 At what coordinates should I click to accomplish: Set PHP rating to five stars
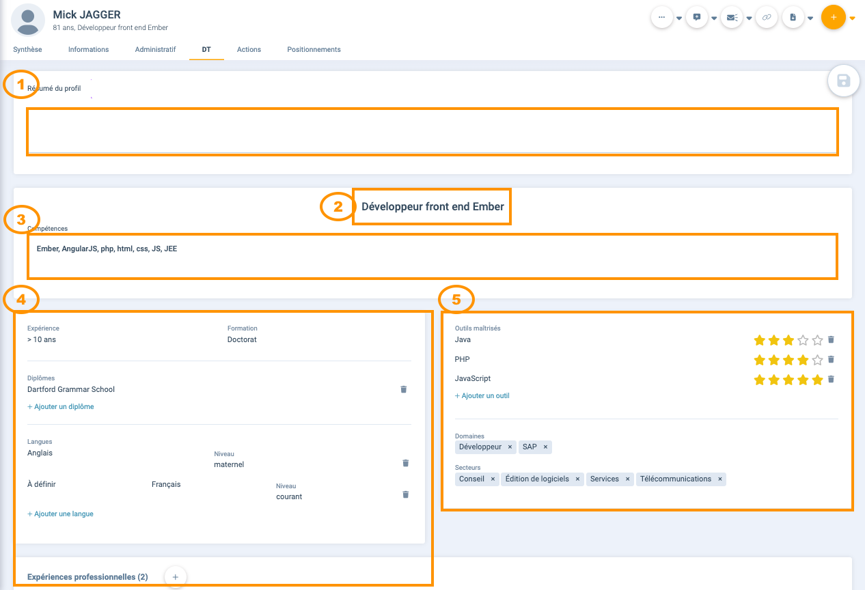[x=817, y=360]
